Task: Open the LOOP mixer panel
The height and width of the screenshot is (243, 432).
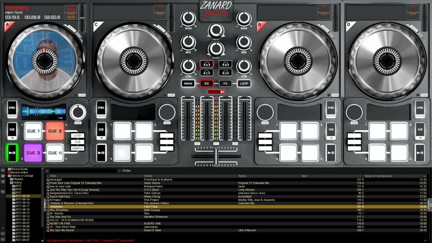Action: pyautogui.click(x=244, y=84)
